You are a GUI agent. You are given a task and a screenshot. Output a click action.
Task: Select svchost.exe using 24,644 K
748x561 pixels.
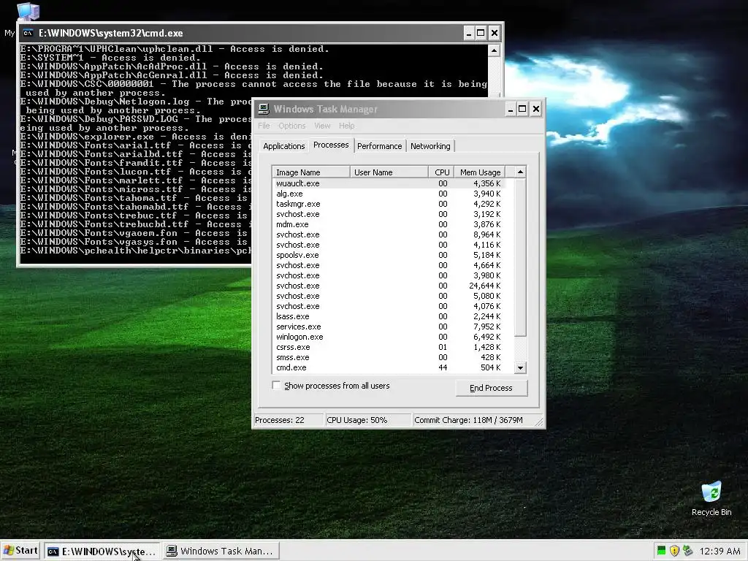[x=389, y=286]
